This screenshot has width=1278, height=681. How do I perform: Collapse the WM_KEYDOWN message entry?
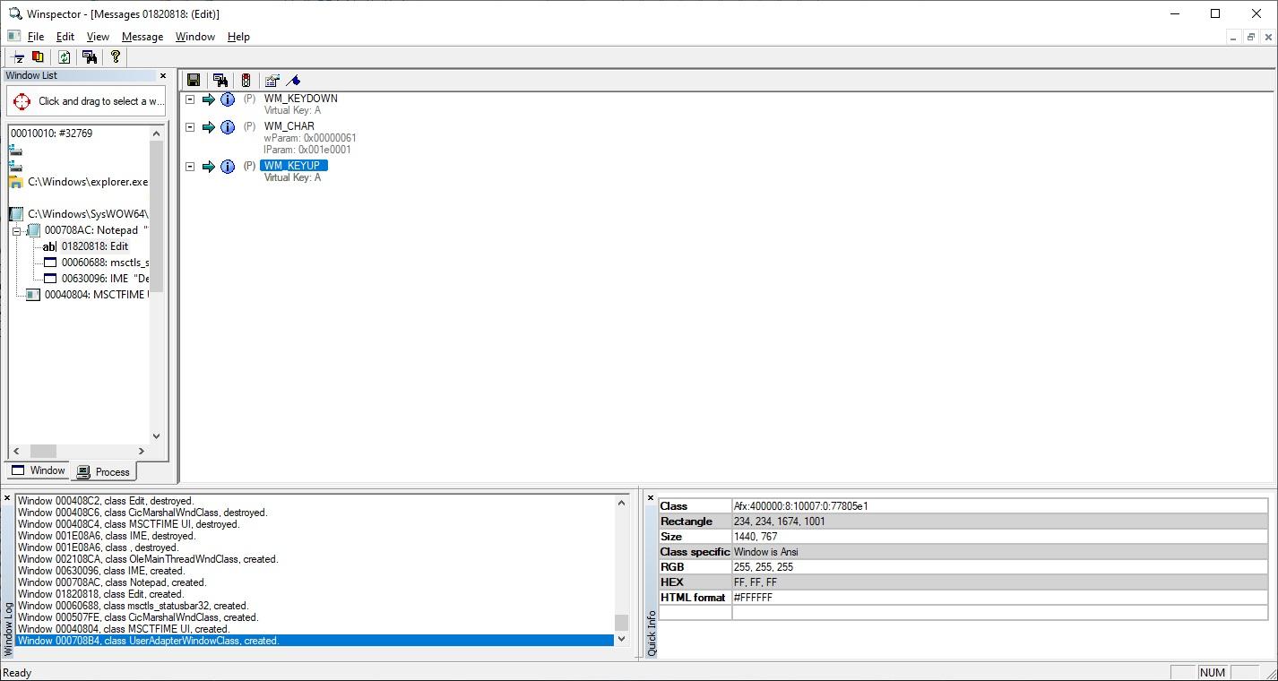(190, 99)
